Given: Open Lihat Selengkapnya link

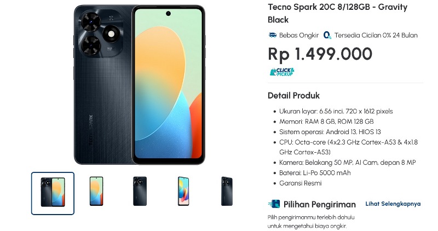Looking at the screenshot, I should pyautogui.click(x=393, y=204).
